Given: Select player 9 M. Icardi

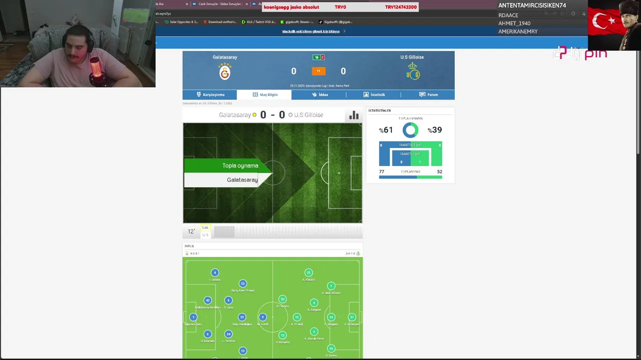Looking at the screenshot, I should tap(262, 317).
